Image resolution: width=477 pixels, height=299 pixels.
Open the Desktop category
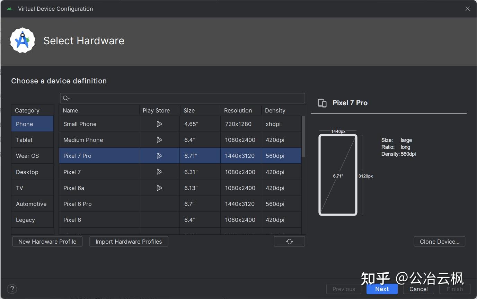coord(33,172)
